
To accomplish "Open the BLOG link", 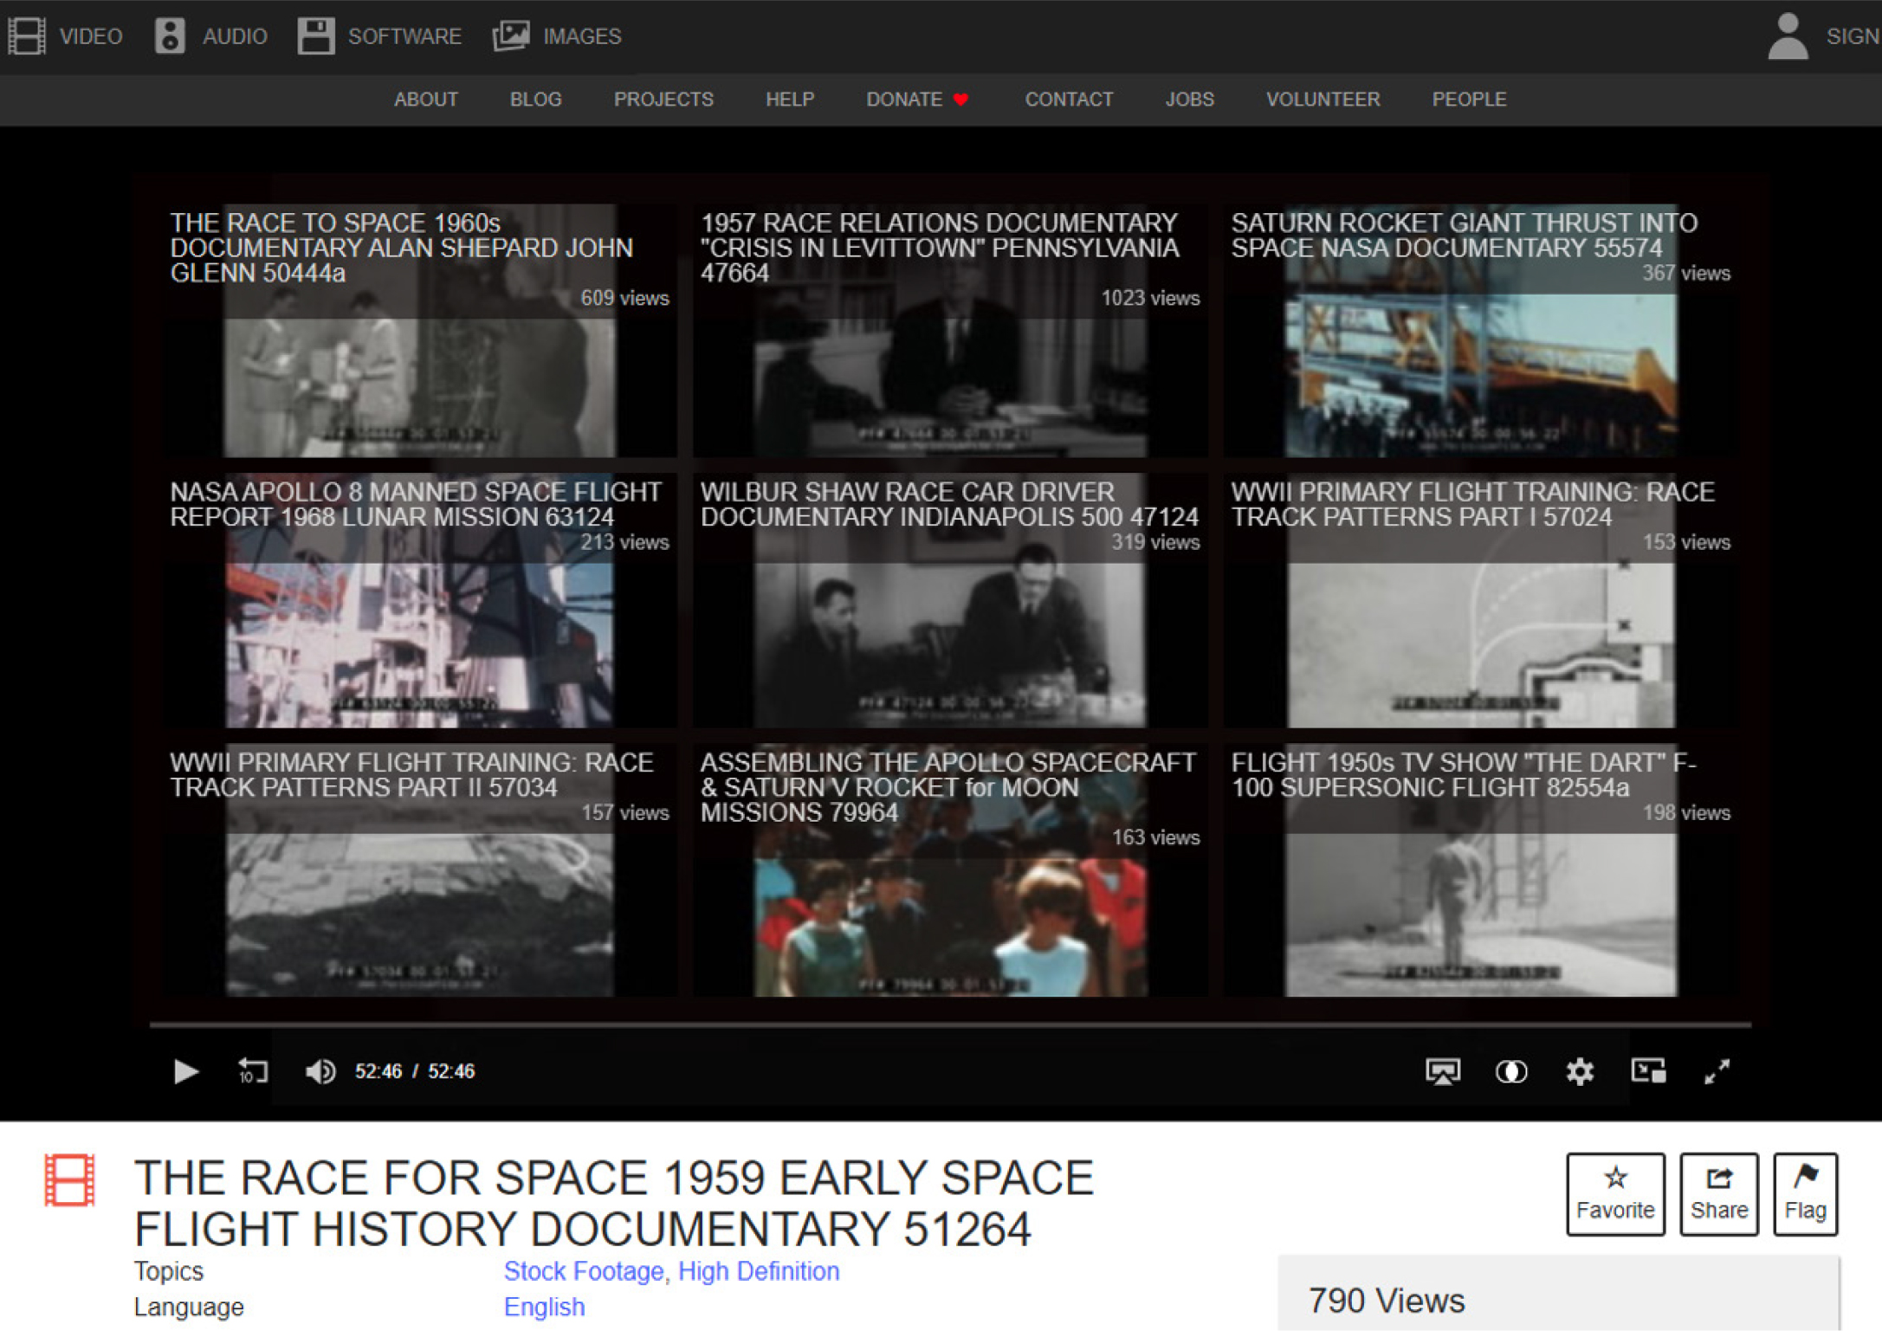I will [x=536, y=100].
